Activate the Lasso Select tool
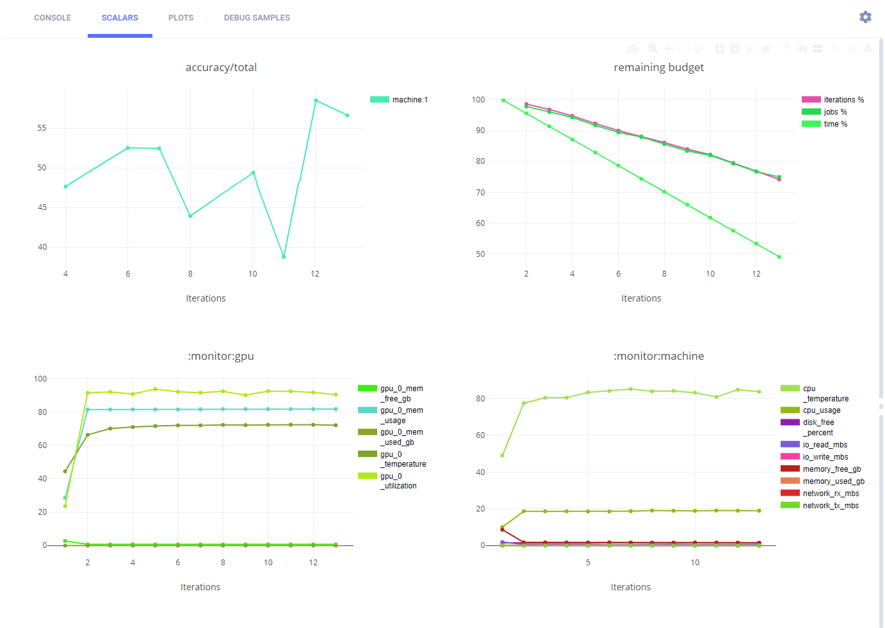 [699, 49]
